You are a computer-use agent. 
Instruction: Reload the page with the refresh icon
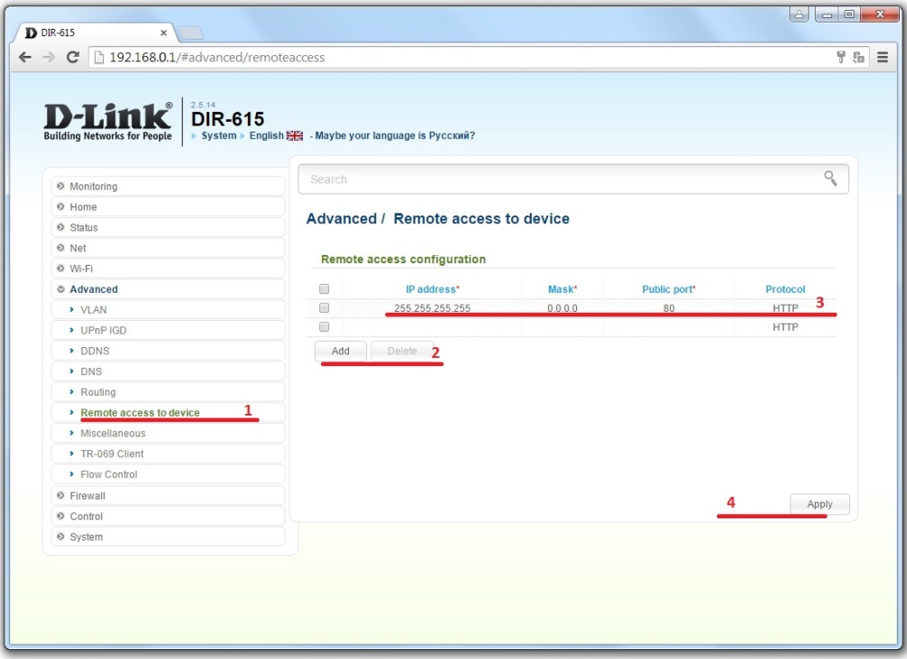click(x=73, y=58)
